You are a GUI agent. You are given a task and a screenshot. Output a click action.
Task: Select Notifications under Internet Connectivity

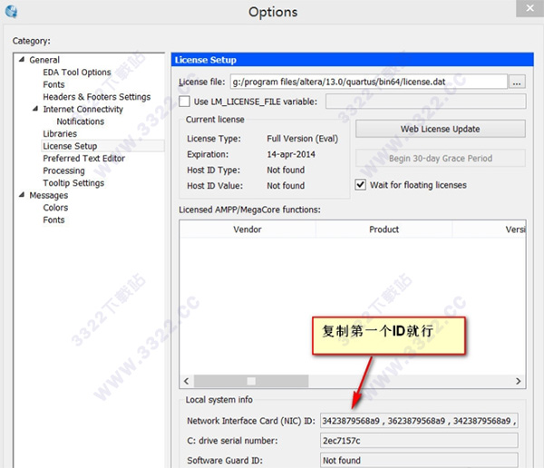click(80, 122)
